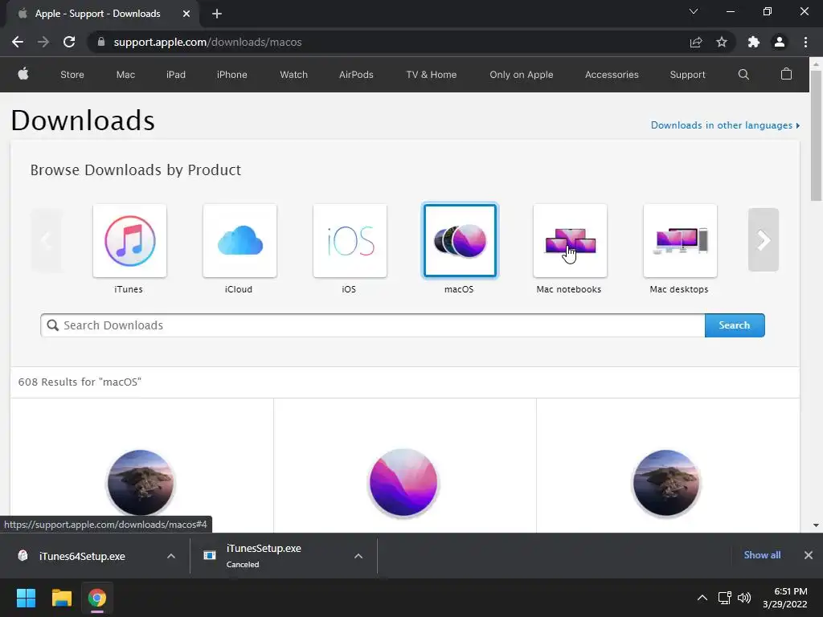Open the iPhone menu

tap(232, 75)
